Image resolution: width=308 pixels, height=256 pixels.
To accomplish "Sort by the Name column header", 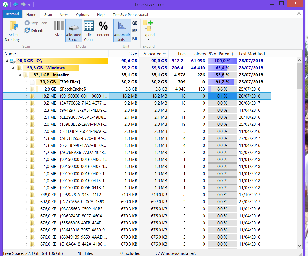I will [x=56, y=54].
